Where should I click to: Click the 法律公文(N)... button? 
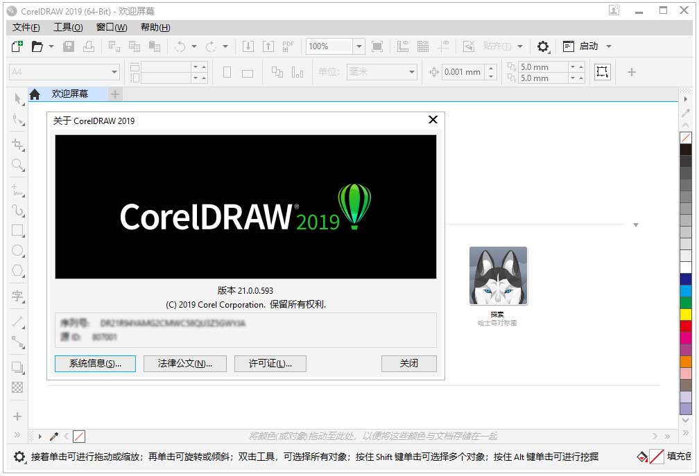[185, 364]
